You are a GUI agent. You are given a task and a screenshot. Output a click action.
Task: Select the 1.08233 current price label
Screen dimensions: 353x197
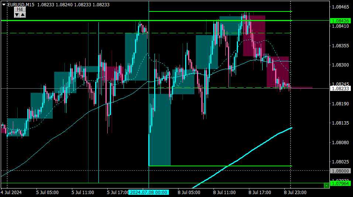tap(340, 88)
